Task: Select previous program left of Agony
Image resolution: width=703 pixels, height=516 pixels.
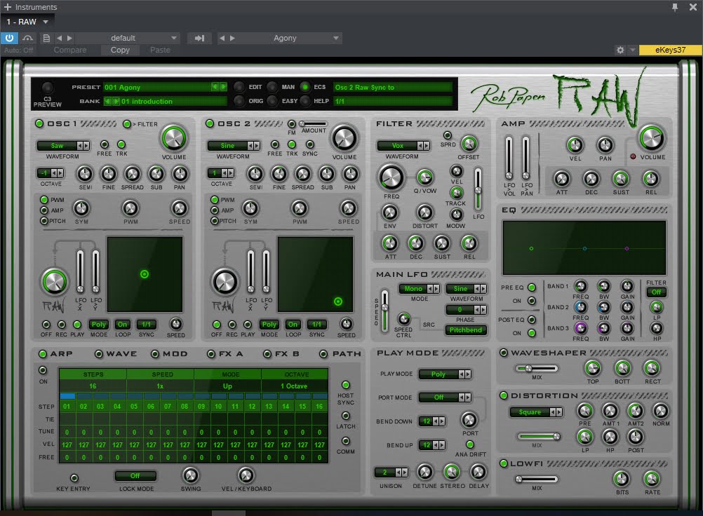Action: (222, 38)
